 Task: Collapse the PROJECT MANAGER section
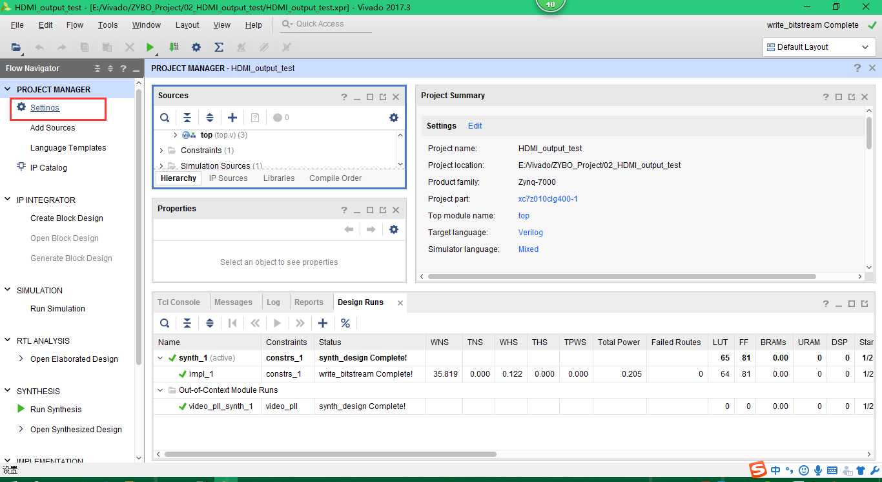pyautogui.click(x=8, y=89)
